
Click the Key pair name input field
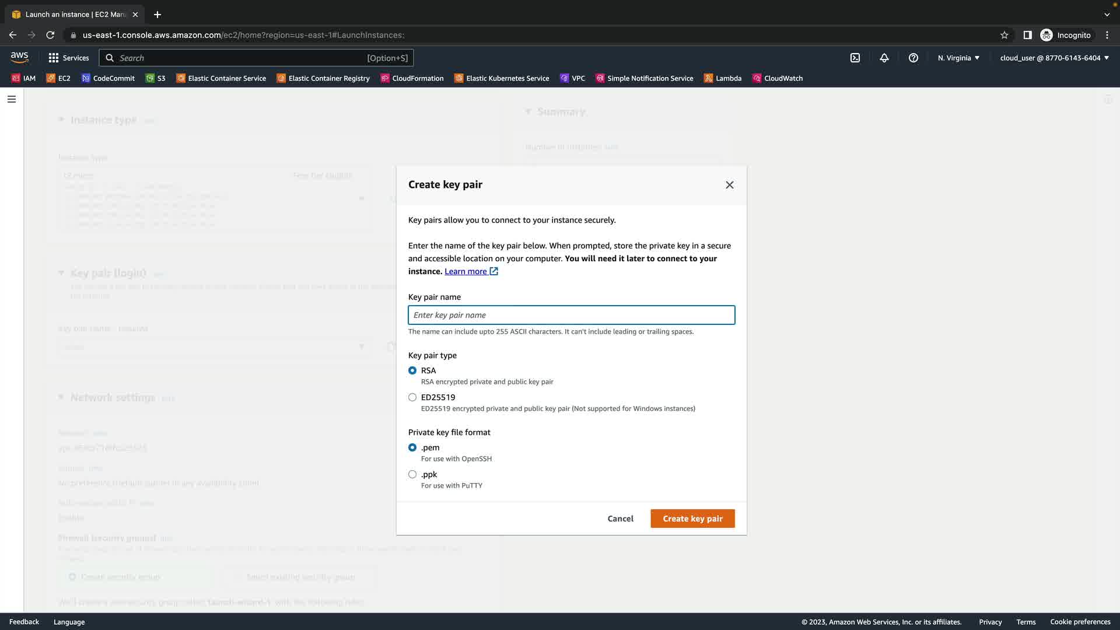pyautogui.click(x=571, y=315)
